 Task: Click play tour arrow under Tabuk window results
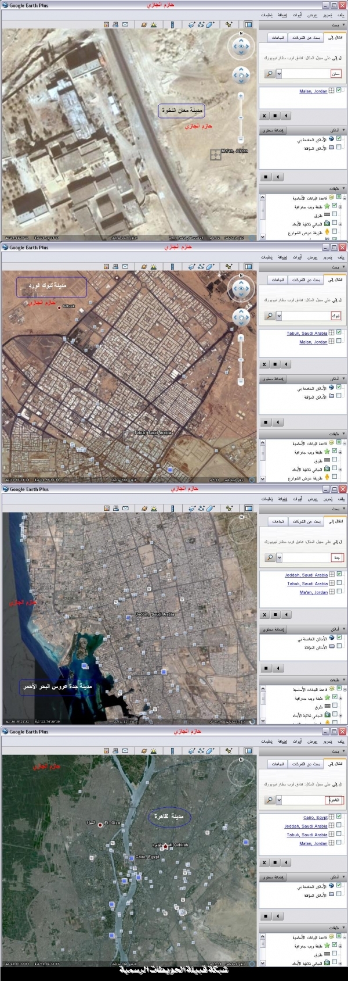click(x=285, y=364)
